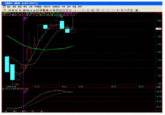Expand the save floppy disk dropdown arrow
Image resolution: width=165 pixels, height=115 pixels.
[139, 10]
